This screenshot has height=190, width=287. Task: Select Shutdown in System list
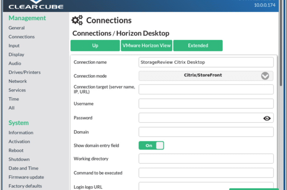tap(19, 159)
